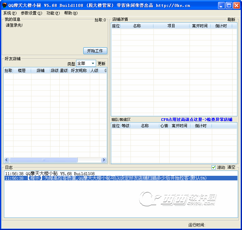Sort friend shops by the 楼层 column header
This screenshot has height=230, width=242.
[x=22, y=71]
